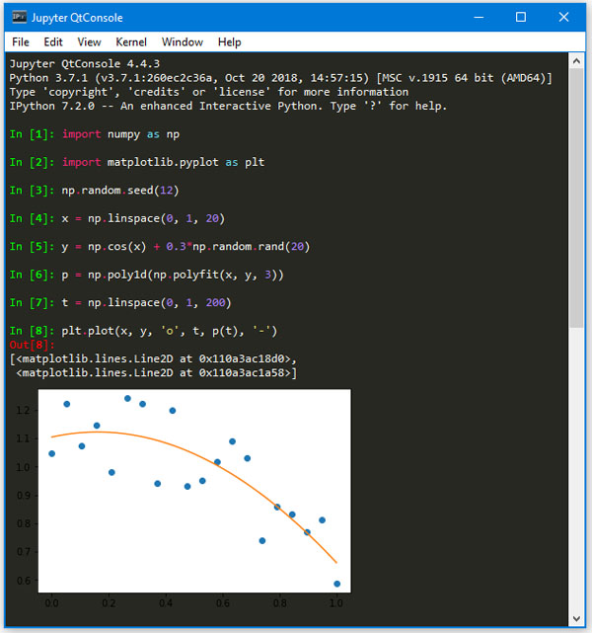The image size is (592, 633).
Task: Click the 'np.random.seed(12)' input line
Action: click(x=120, y=191)
